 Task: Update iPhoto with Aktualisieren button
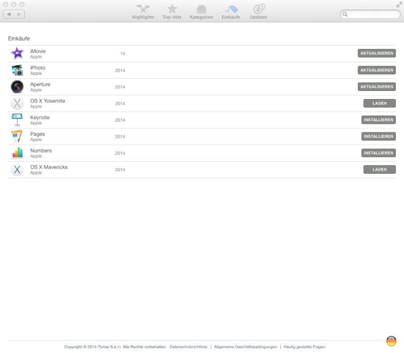(x=377, y=70)
